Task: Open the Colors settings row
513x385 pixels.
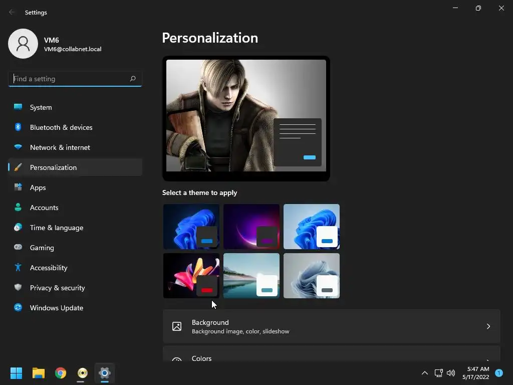Action: [x=332, y=354]
